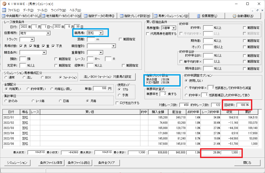Toggle the 良 track condition checkbox
Viewport: 265px width, 173px height.
pyautogui.click(x=21, y=46)
